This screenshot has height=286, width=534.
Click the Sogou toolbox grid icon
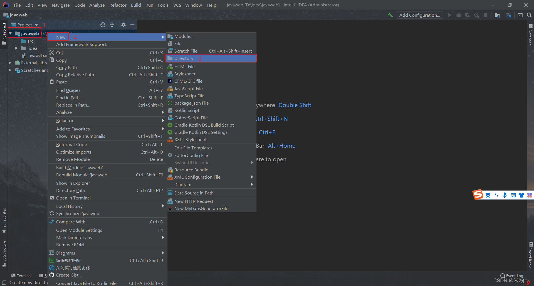[530, 195]
